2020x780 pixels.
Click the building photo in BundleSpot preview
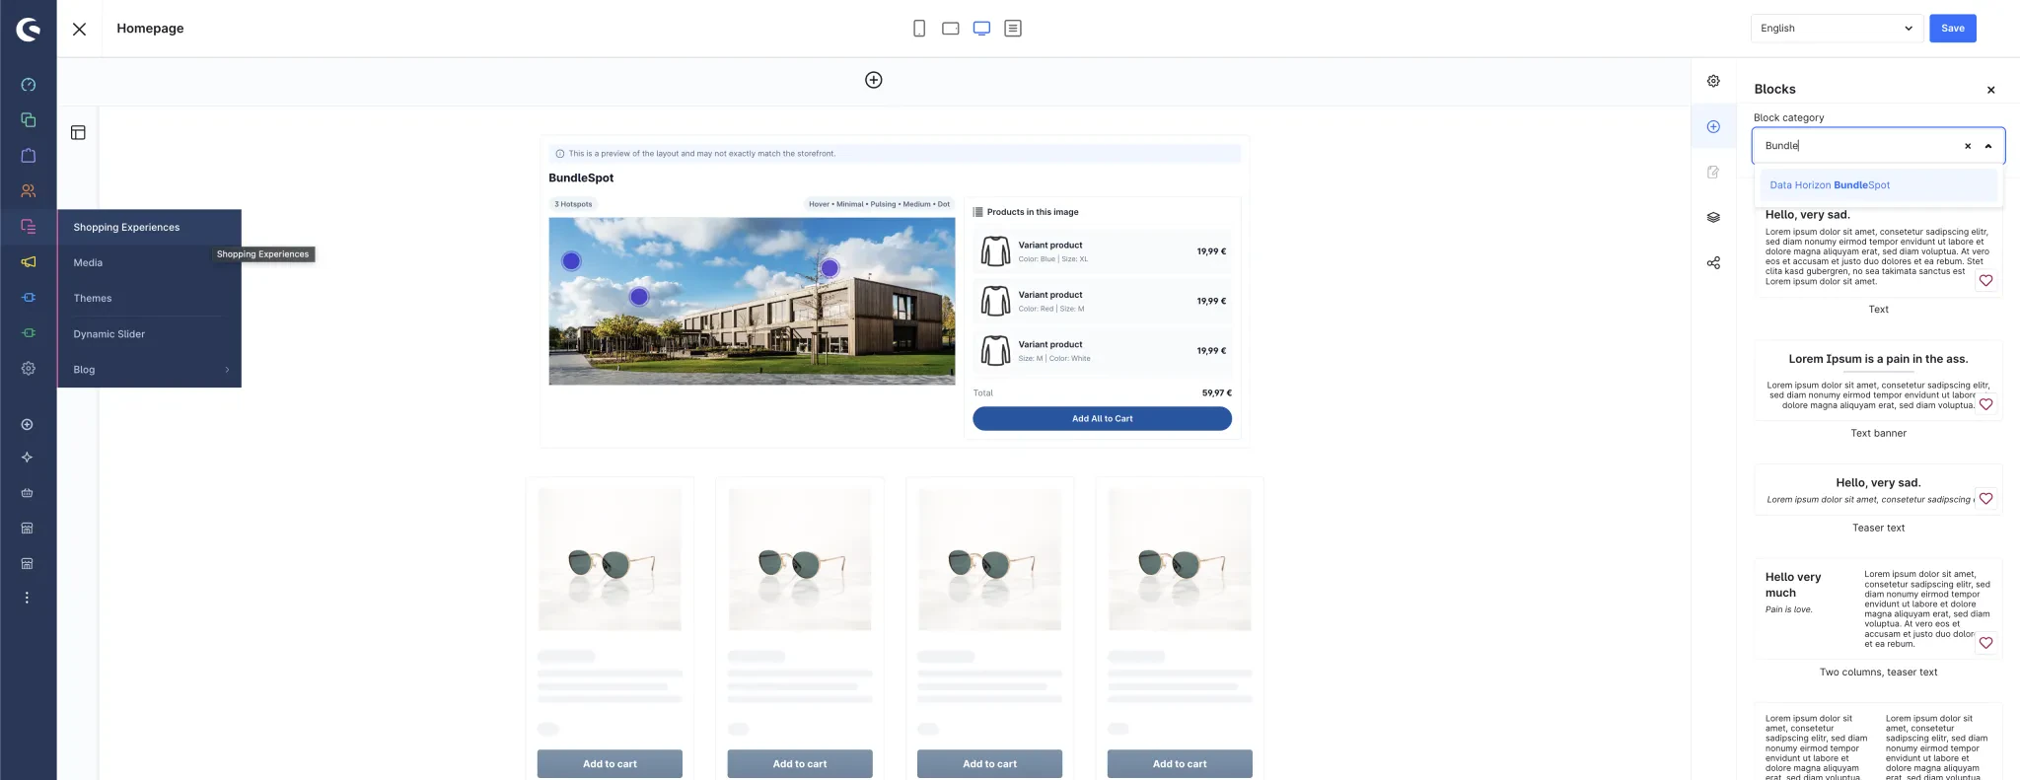[752, 302]
